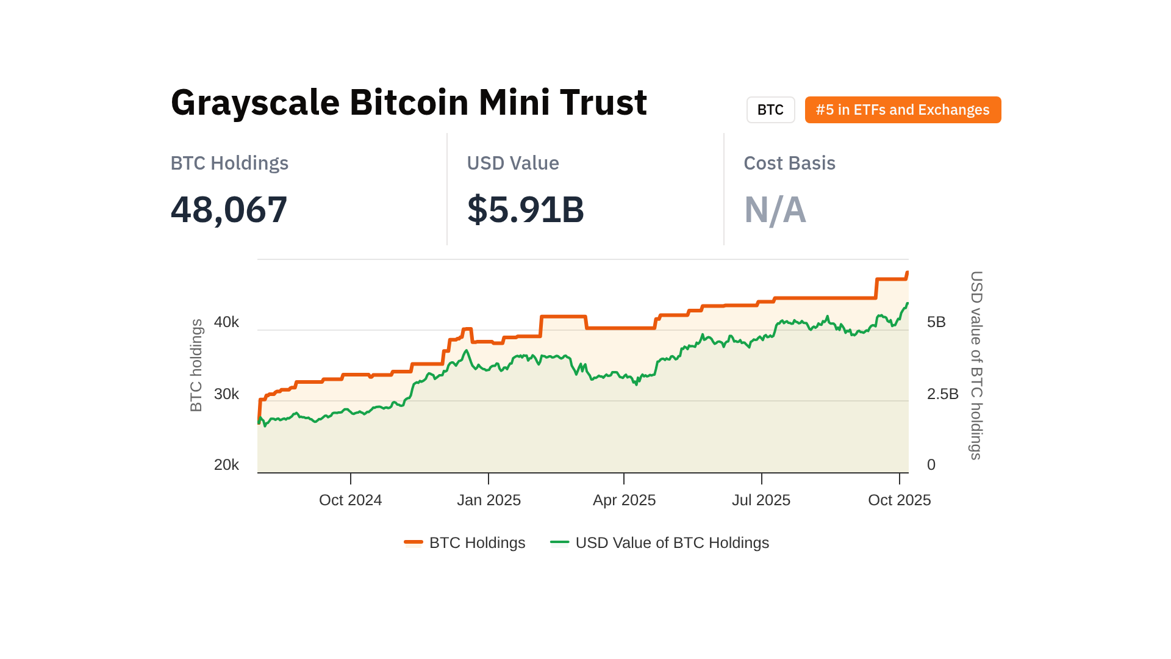
Task: Click the vertical 'USD value of BTC holdings' axis title
Action: tap(976, 365)
